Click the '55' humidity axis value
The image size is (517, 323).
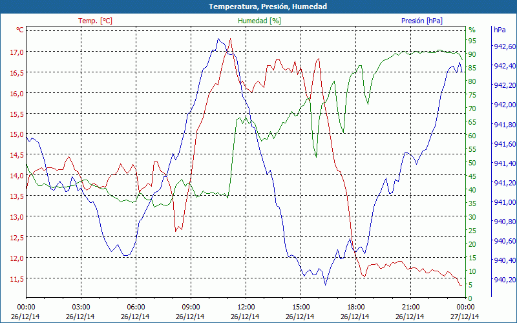click(x=472, y=149)
